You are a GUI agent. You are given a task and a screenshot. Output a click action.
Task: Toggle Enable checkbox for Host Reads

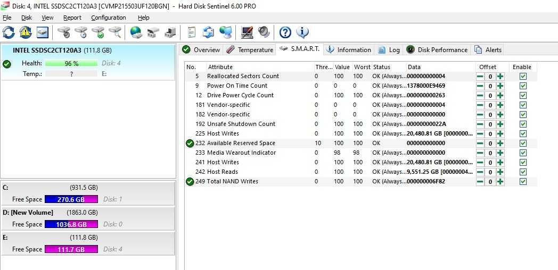(523, 172)
